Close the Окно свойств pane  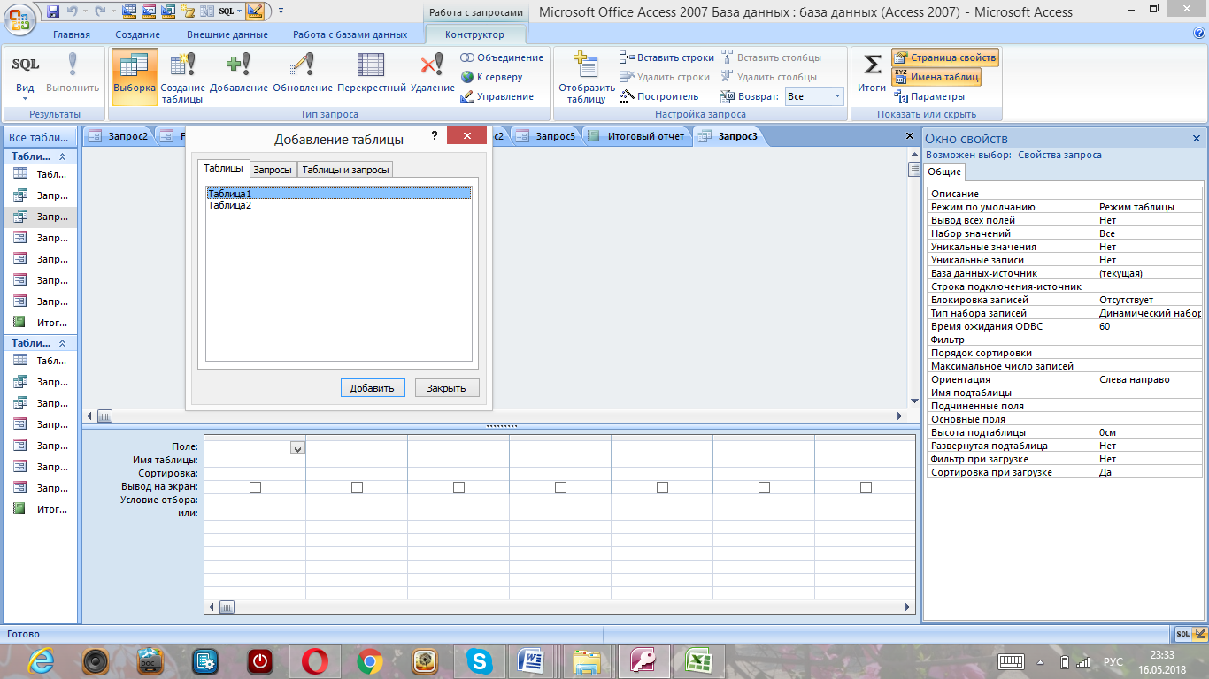[1197, 139]
